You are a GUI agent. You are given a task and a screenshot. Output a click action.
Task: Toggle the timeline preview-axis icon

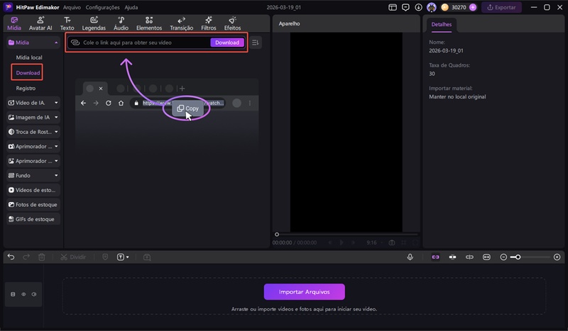click(469, 257)
